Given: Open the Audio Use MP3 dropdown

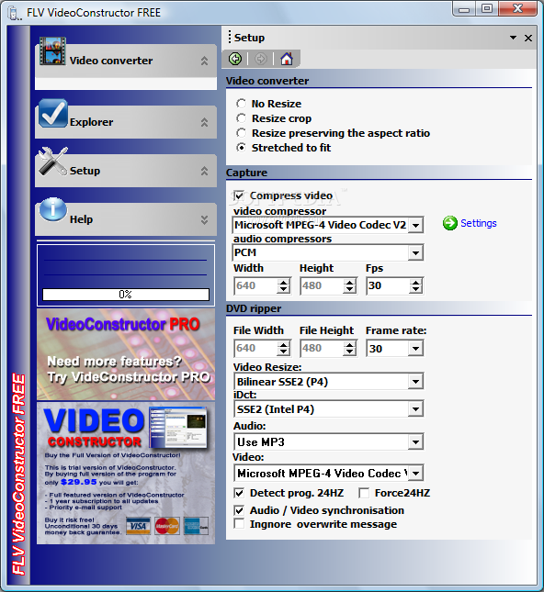Looking at the screenshot, I should pos(416,441).
